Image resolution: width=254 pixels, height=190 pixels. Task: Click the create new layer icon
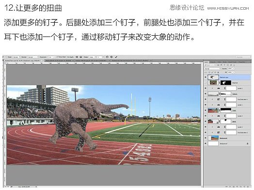pyautogui.click(x=244, y=187)
